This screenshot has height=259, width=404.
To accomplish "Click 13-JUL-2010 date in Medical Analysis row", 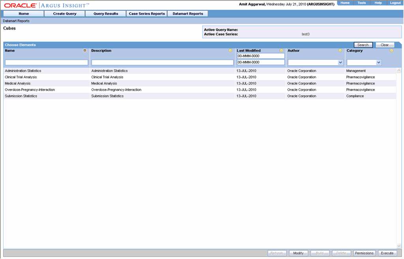I will 246,83.
